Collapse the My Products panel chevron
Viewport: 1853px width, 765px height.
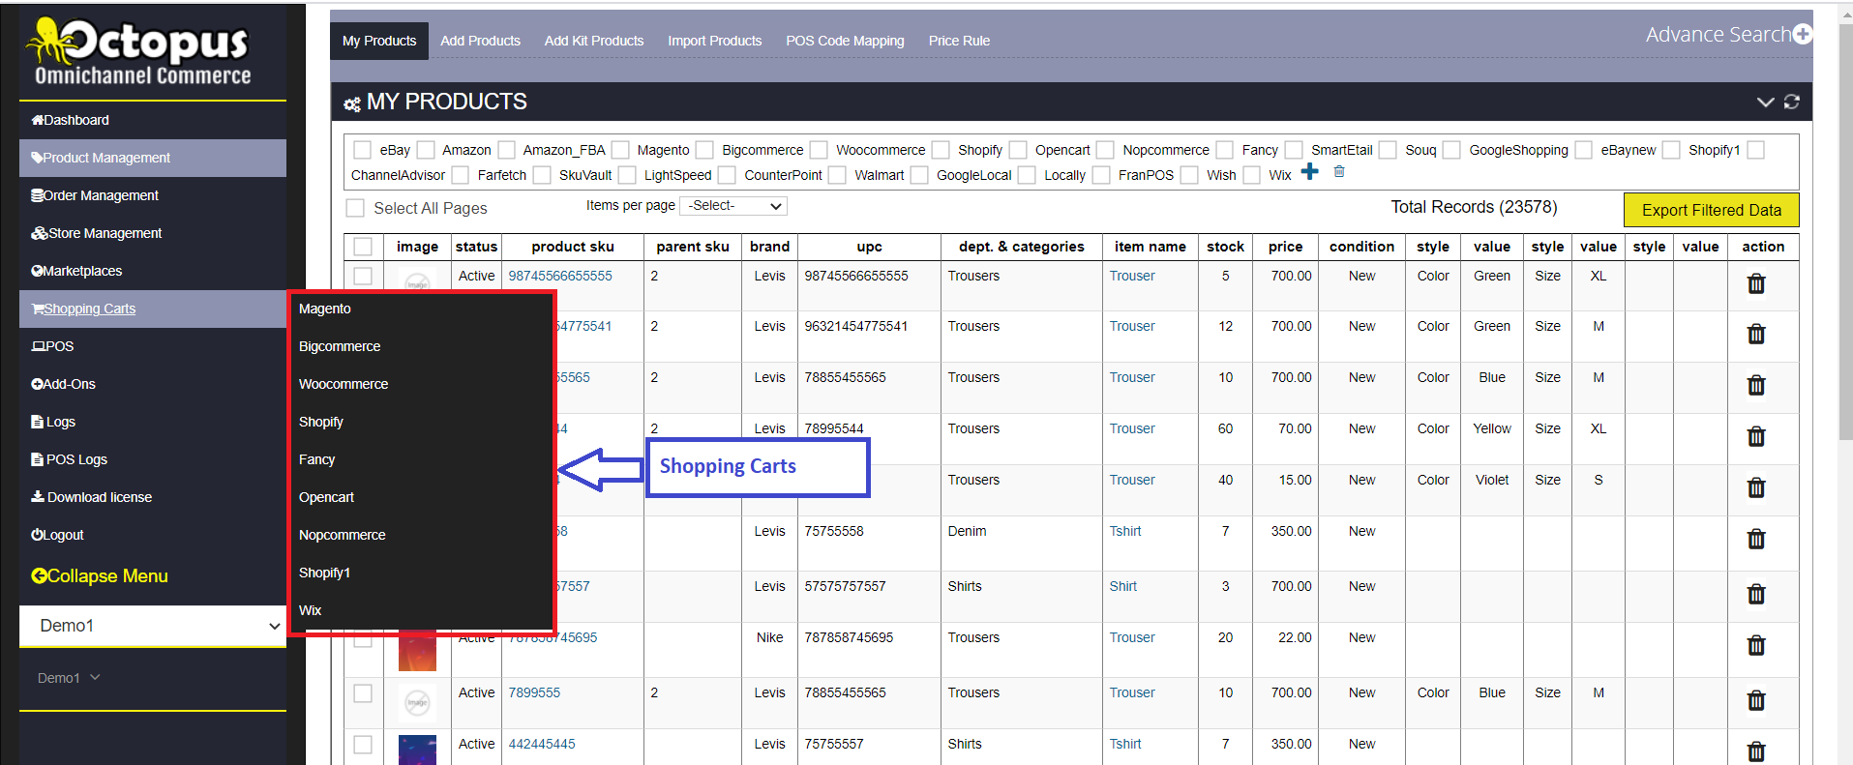[x=1765, y=102]
